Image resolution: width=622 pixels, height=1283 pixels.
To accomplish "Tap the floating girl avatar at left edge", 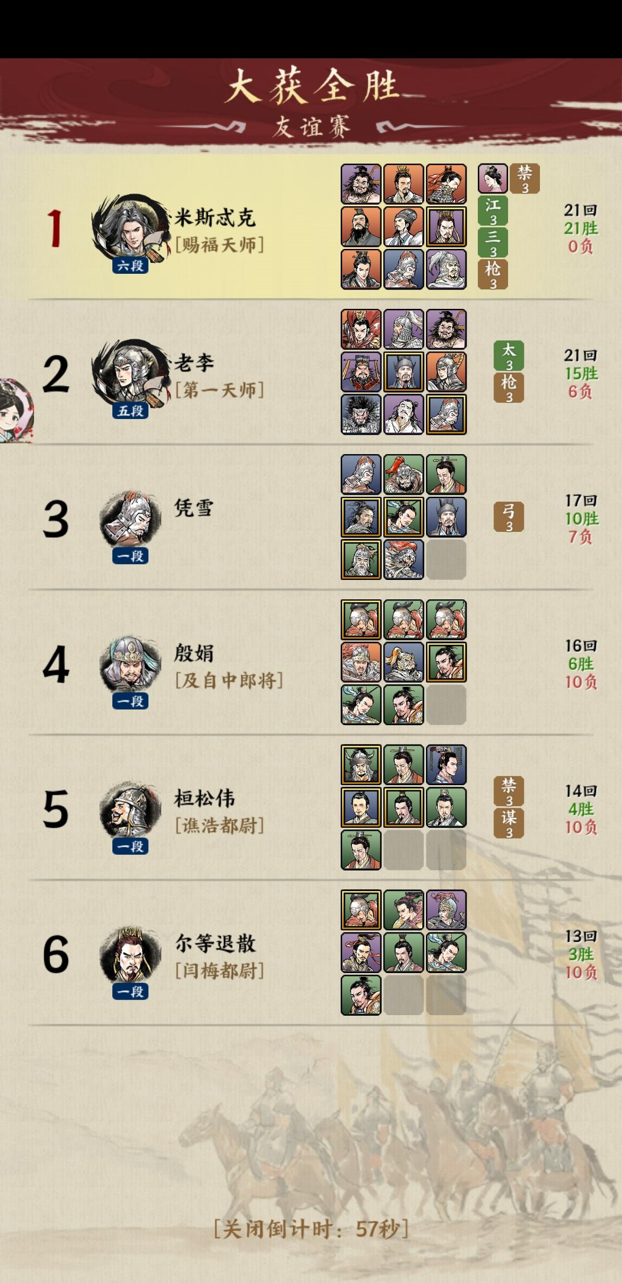I will 16,410.
